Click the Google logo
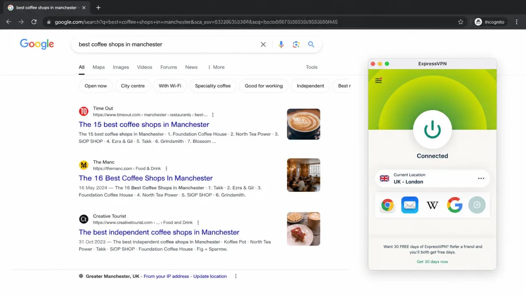 pyautogui.click(x=37, y=44)
